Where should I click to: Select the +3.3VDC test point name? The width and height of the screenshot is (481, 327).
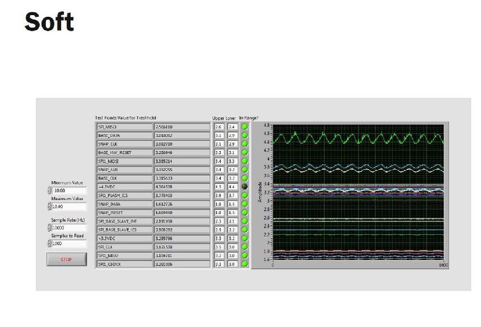124,238
